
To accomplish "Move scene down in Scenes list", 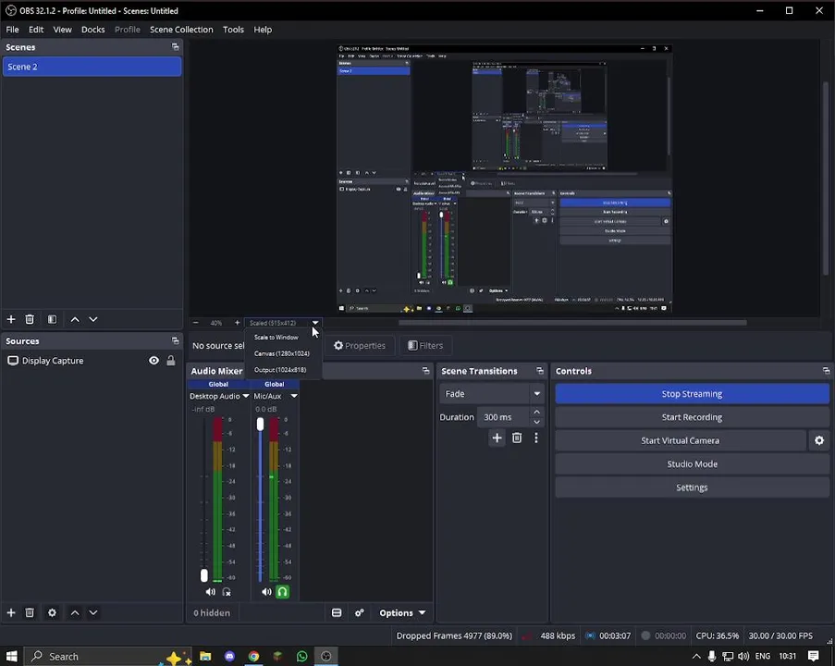I will click(x=93, y=319).
